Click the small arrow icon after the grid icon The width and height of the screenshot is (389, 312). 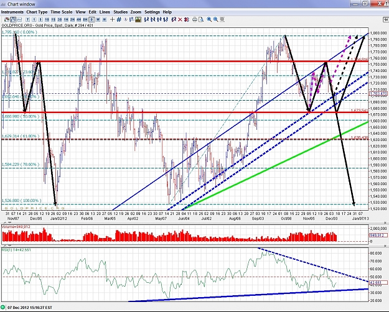125,19
